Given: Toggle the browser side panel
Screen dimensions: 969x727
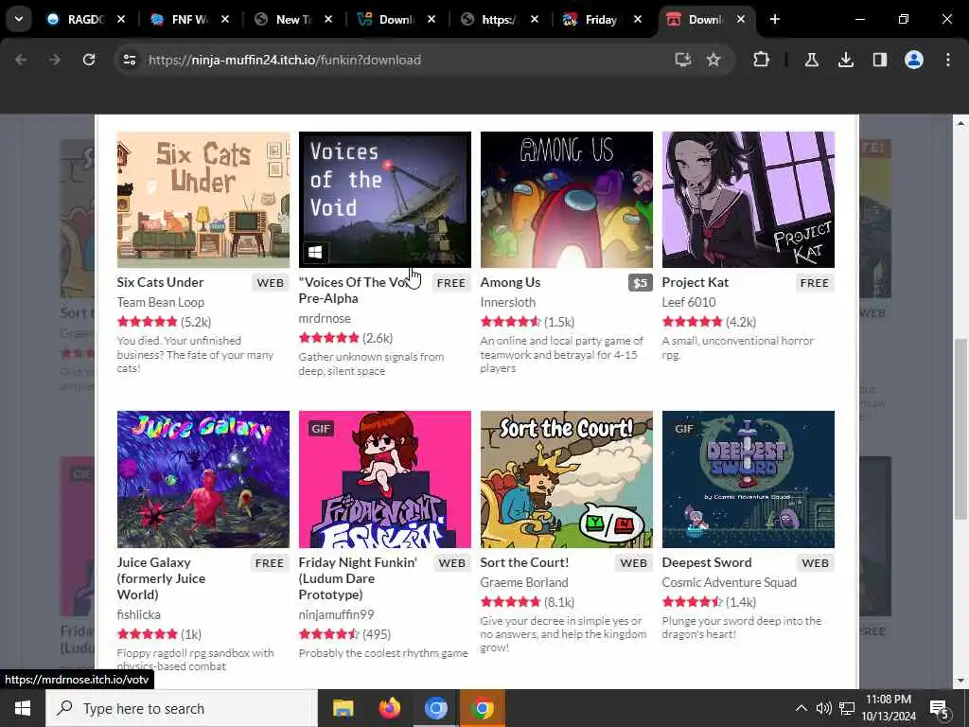Looking at the screenshot, I should (x=879, y=60).
